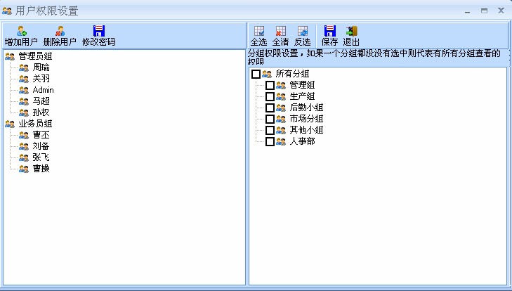Choose user 曹操 in the user tree
This screenshot has height=291, width=512.
pos(41,169)
